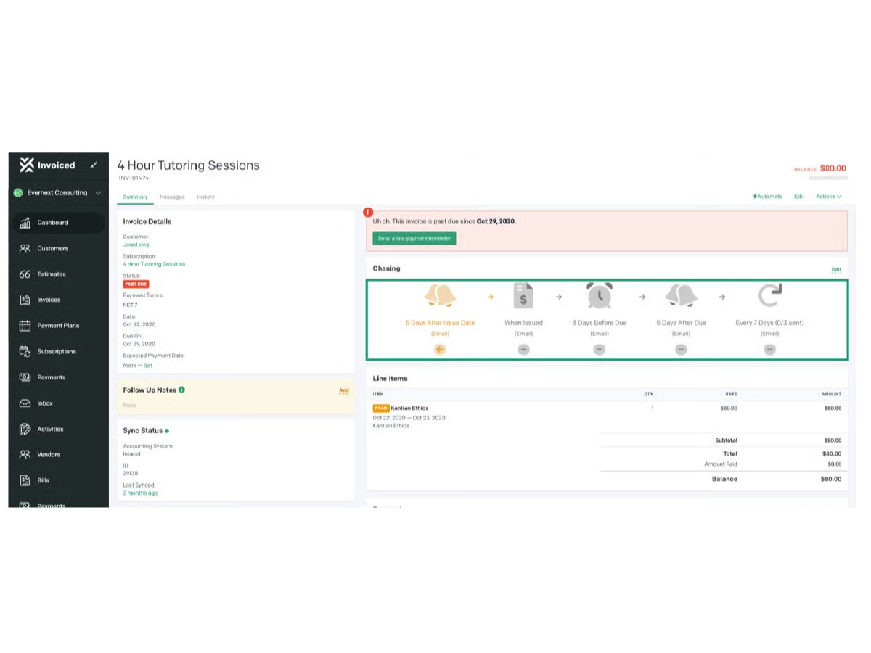Screen dimensions: 871x653
Task: Click the bells icon for 5 Days After Issue Date
Action: click(x=440, y=295)
